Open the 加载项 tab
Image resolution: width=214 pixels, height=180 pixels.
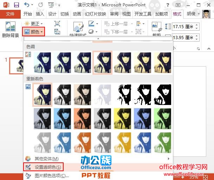(x=162, y=14)
